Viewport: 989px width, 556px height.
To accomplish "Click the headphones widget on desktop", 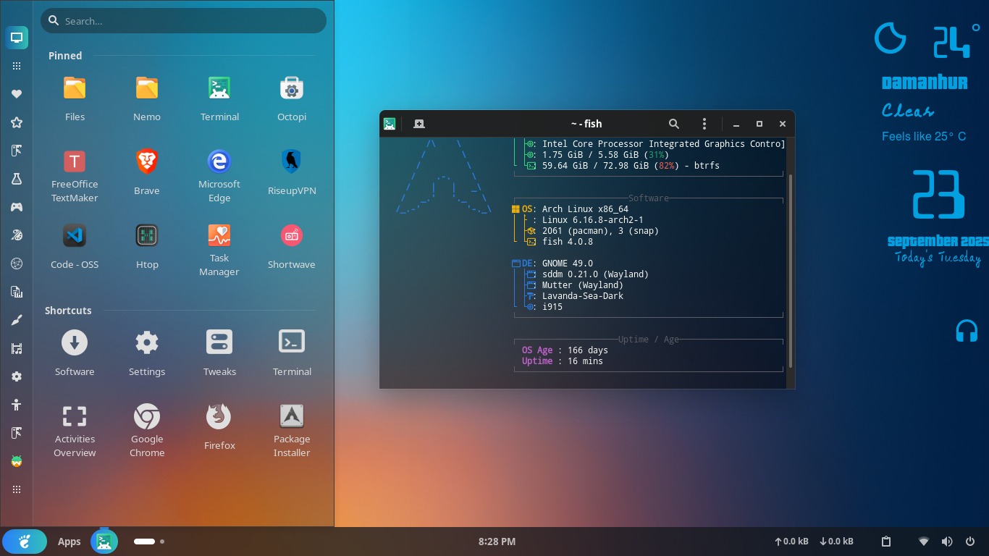I will [x=967, y=331].
